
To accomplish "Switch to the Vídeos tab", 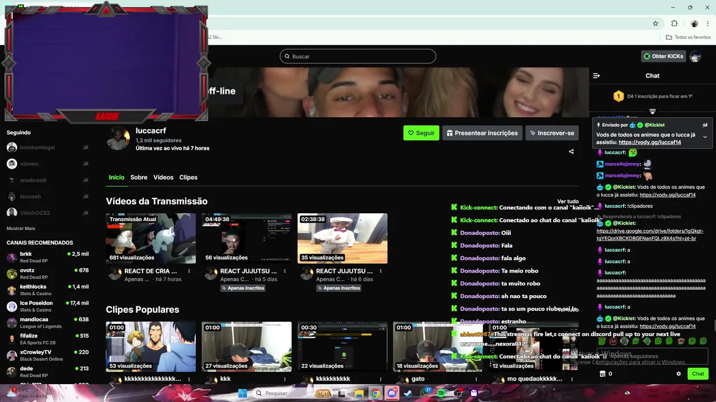I will pos(163,177).
